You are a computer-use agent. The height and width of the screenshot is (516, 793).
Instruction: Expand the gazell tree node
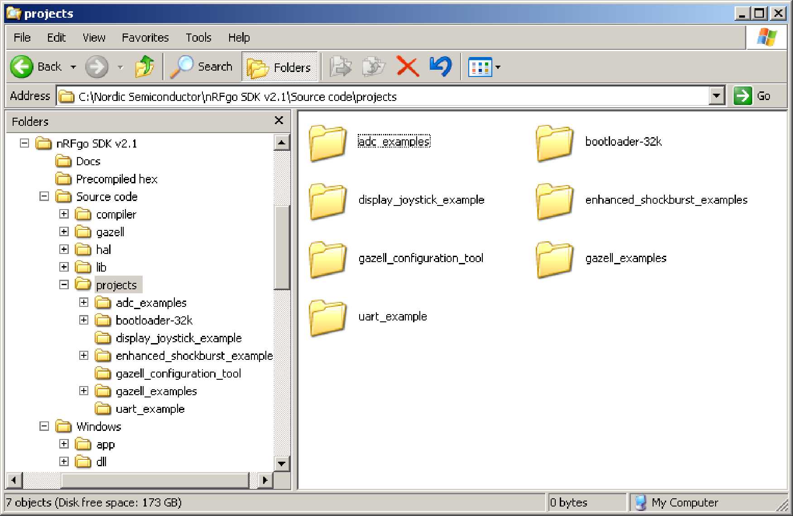click(64, 232)
